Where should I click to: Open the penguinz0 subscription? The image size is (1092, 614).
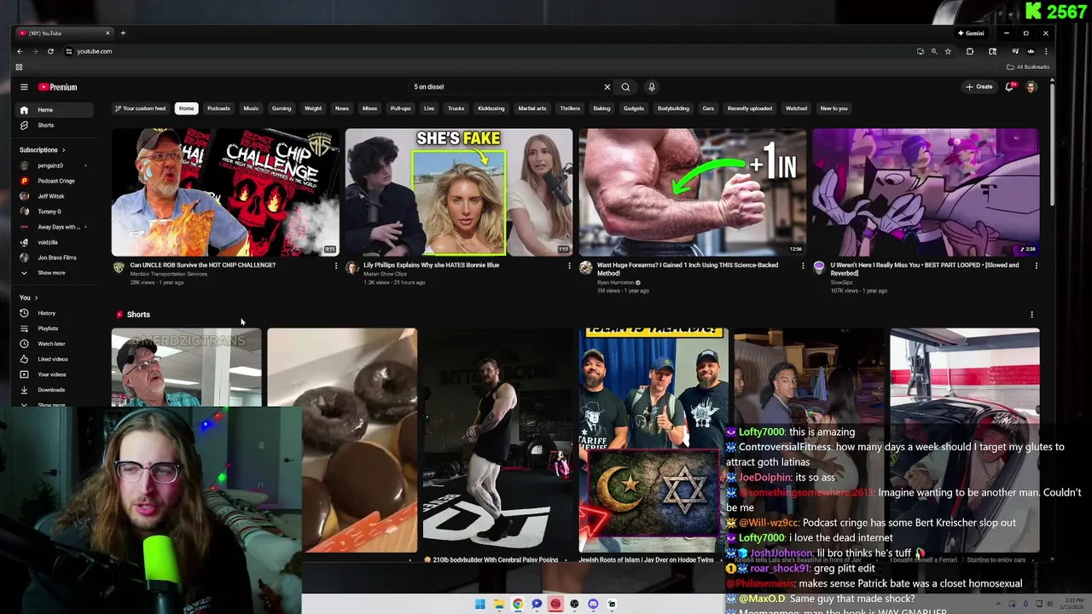point(55,165)
